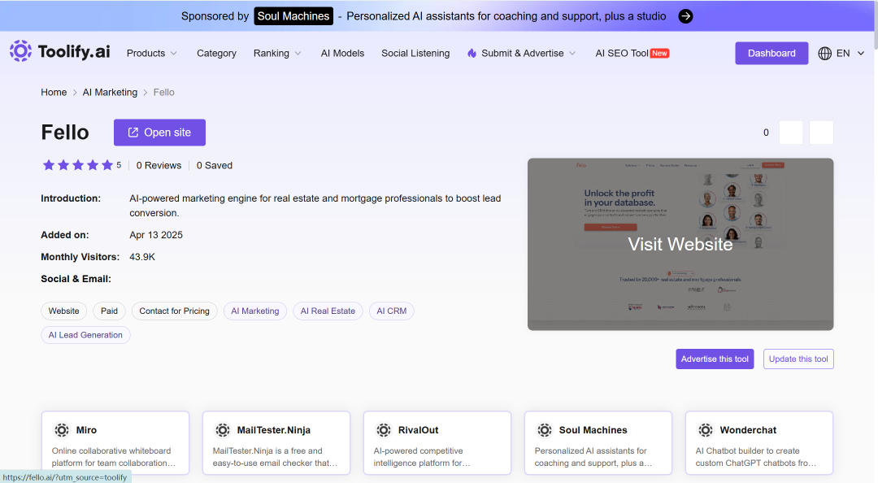Click the Contact for Pricing tag
This screenshot has height=483, width=878.
pos(174,311)
